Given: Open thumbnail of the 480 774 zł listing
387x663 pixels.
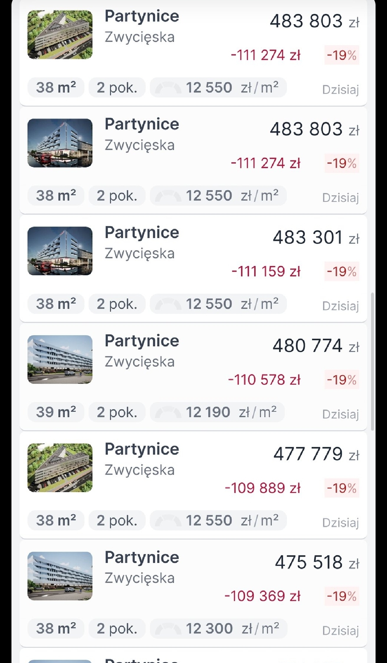Looking at the screenshot, I should click(60, 359).
